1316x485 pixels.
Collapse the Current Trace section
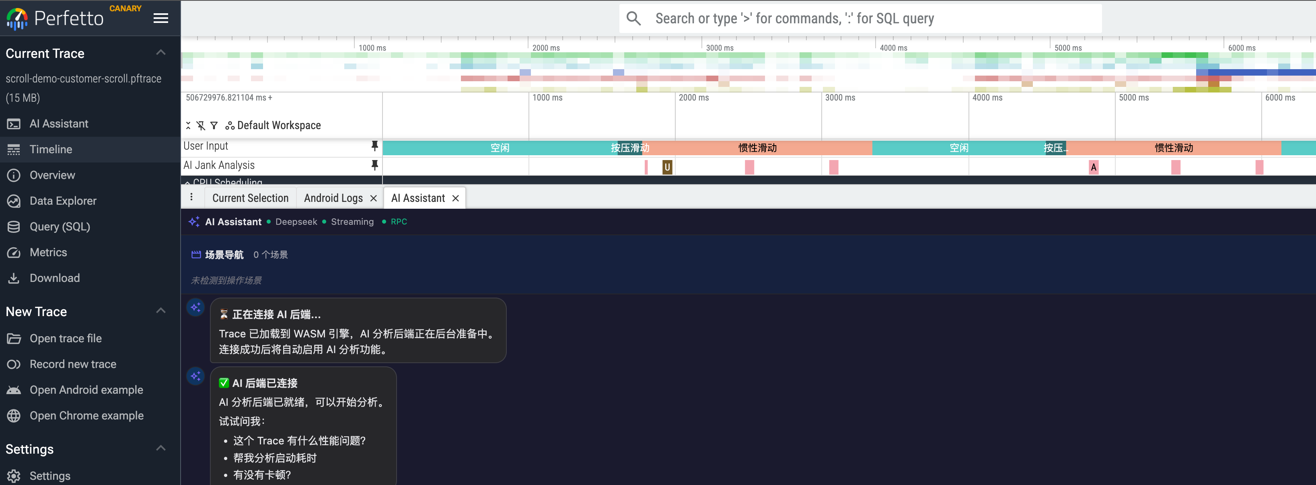click(x=160, y=52)
